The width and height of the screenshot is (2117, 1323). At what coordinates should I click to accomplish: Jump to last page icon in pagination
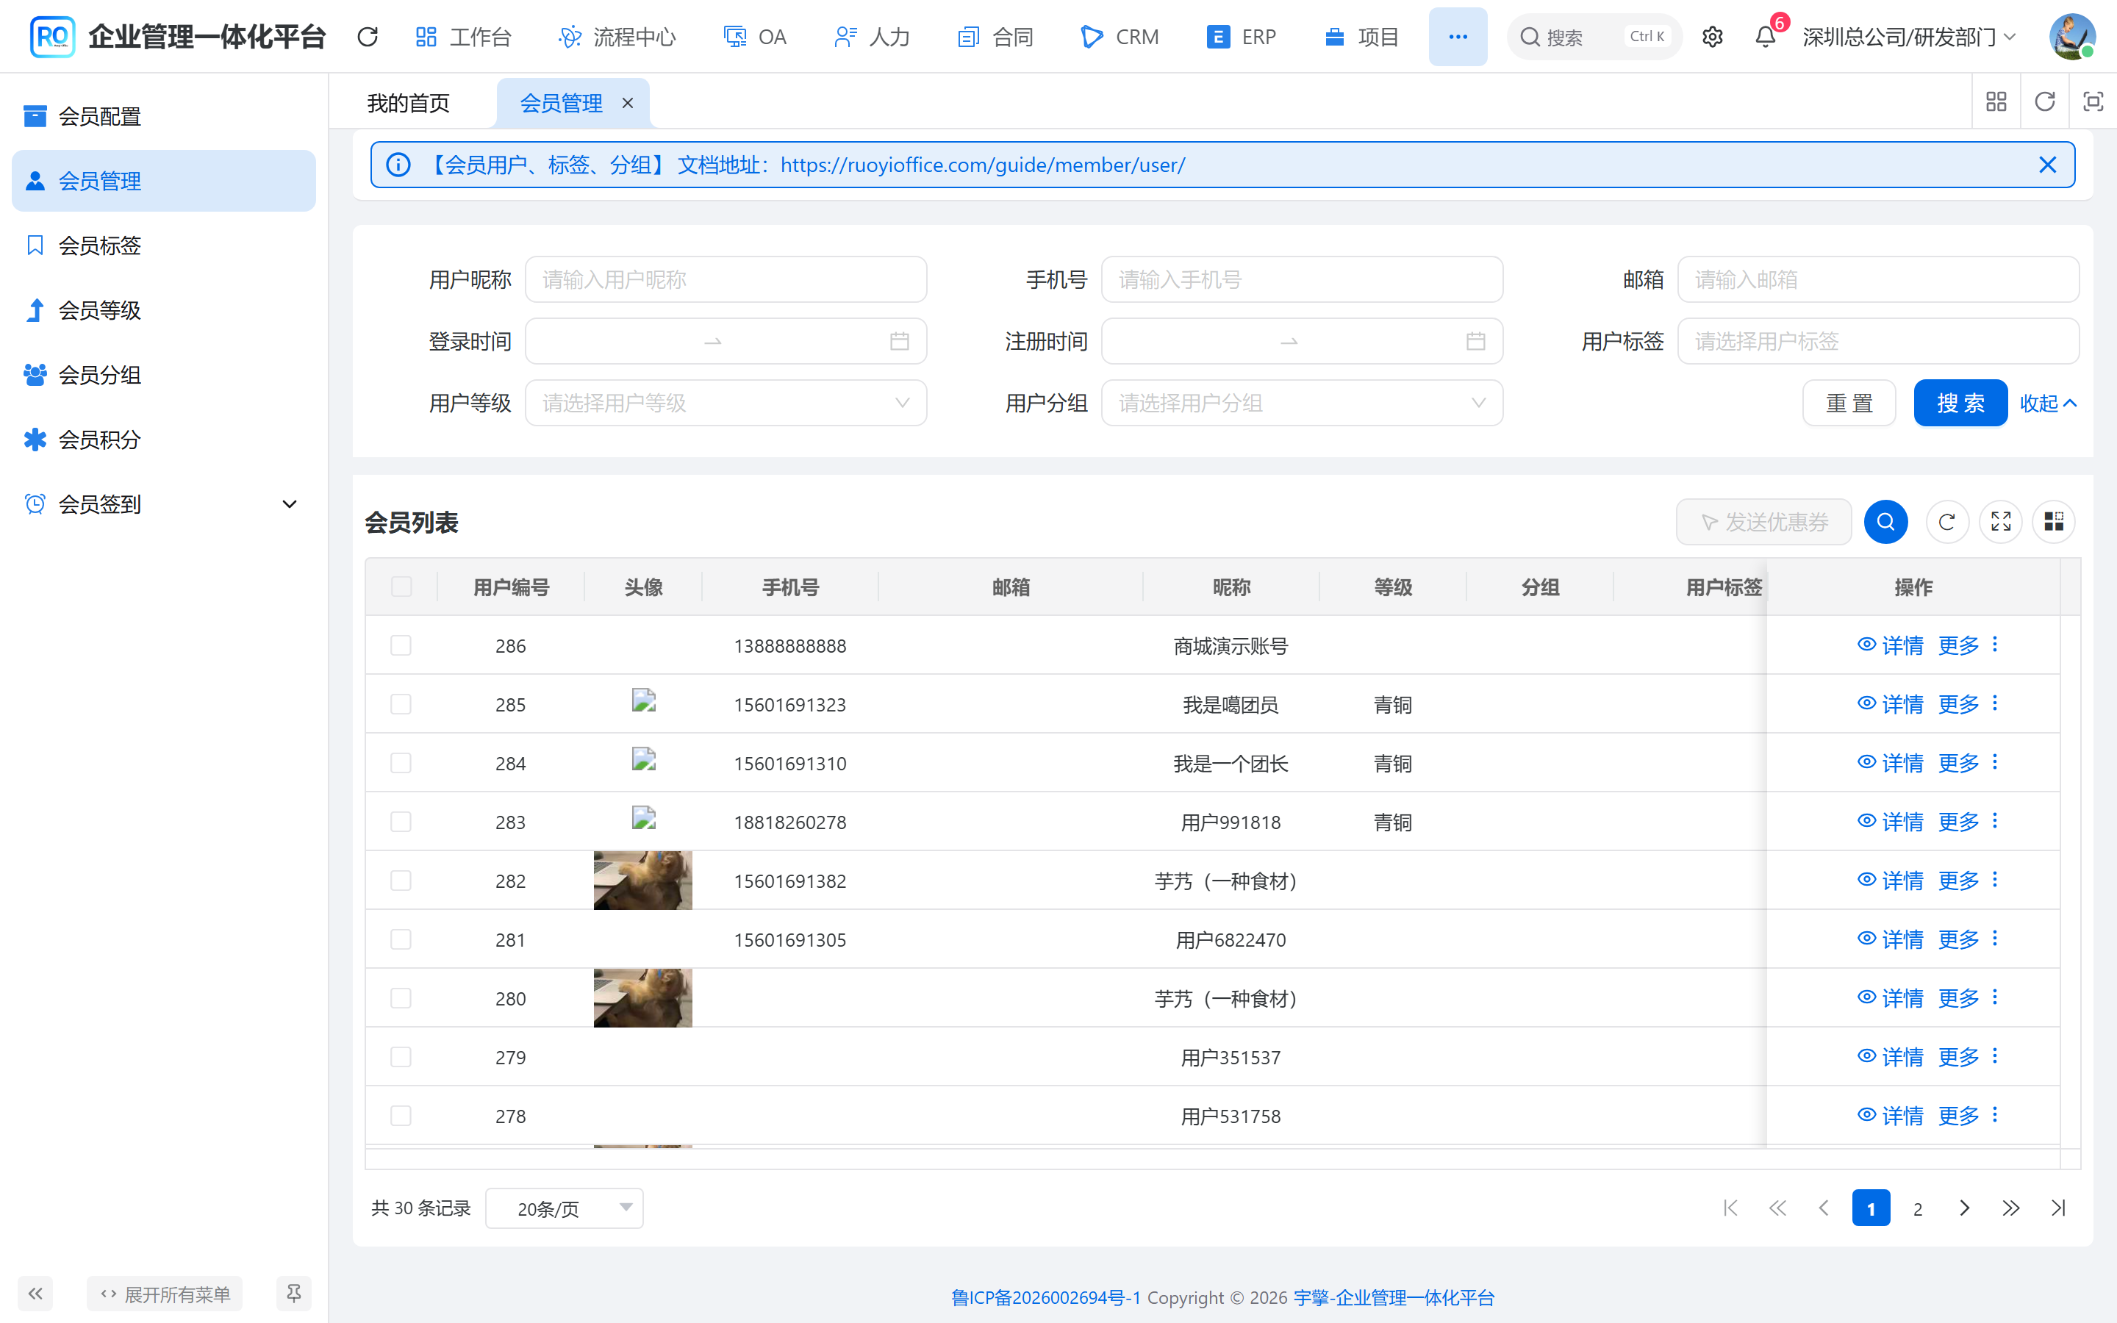point(2057,1208)
